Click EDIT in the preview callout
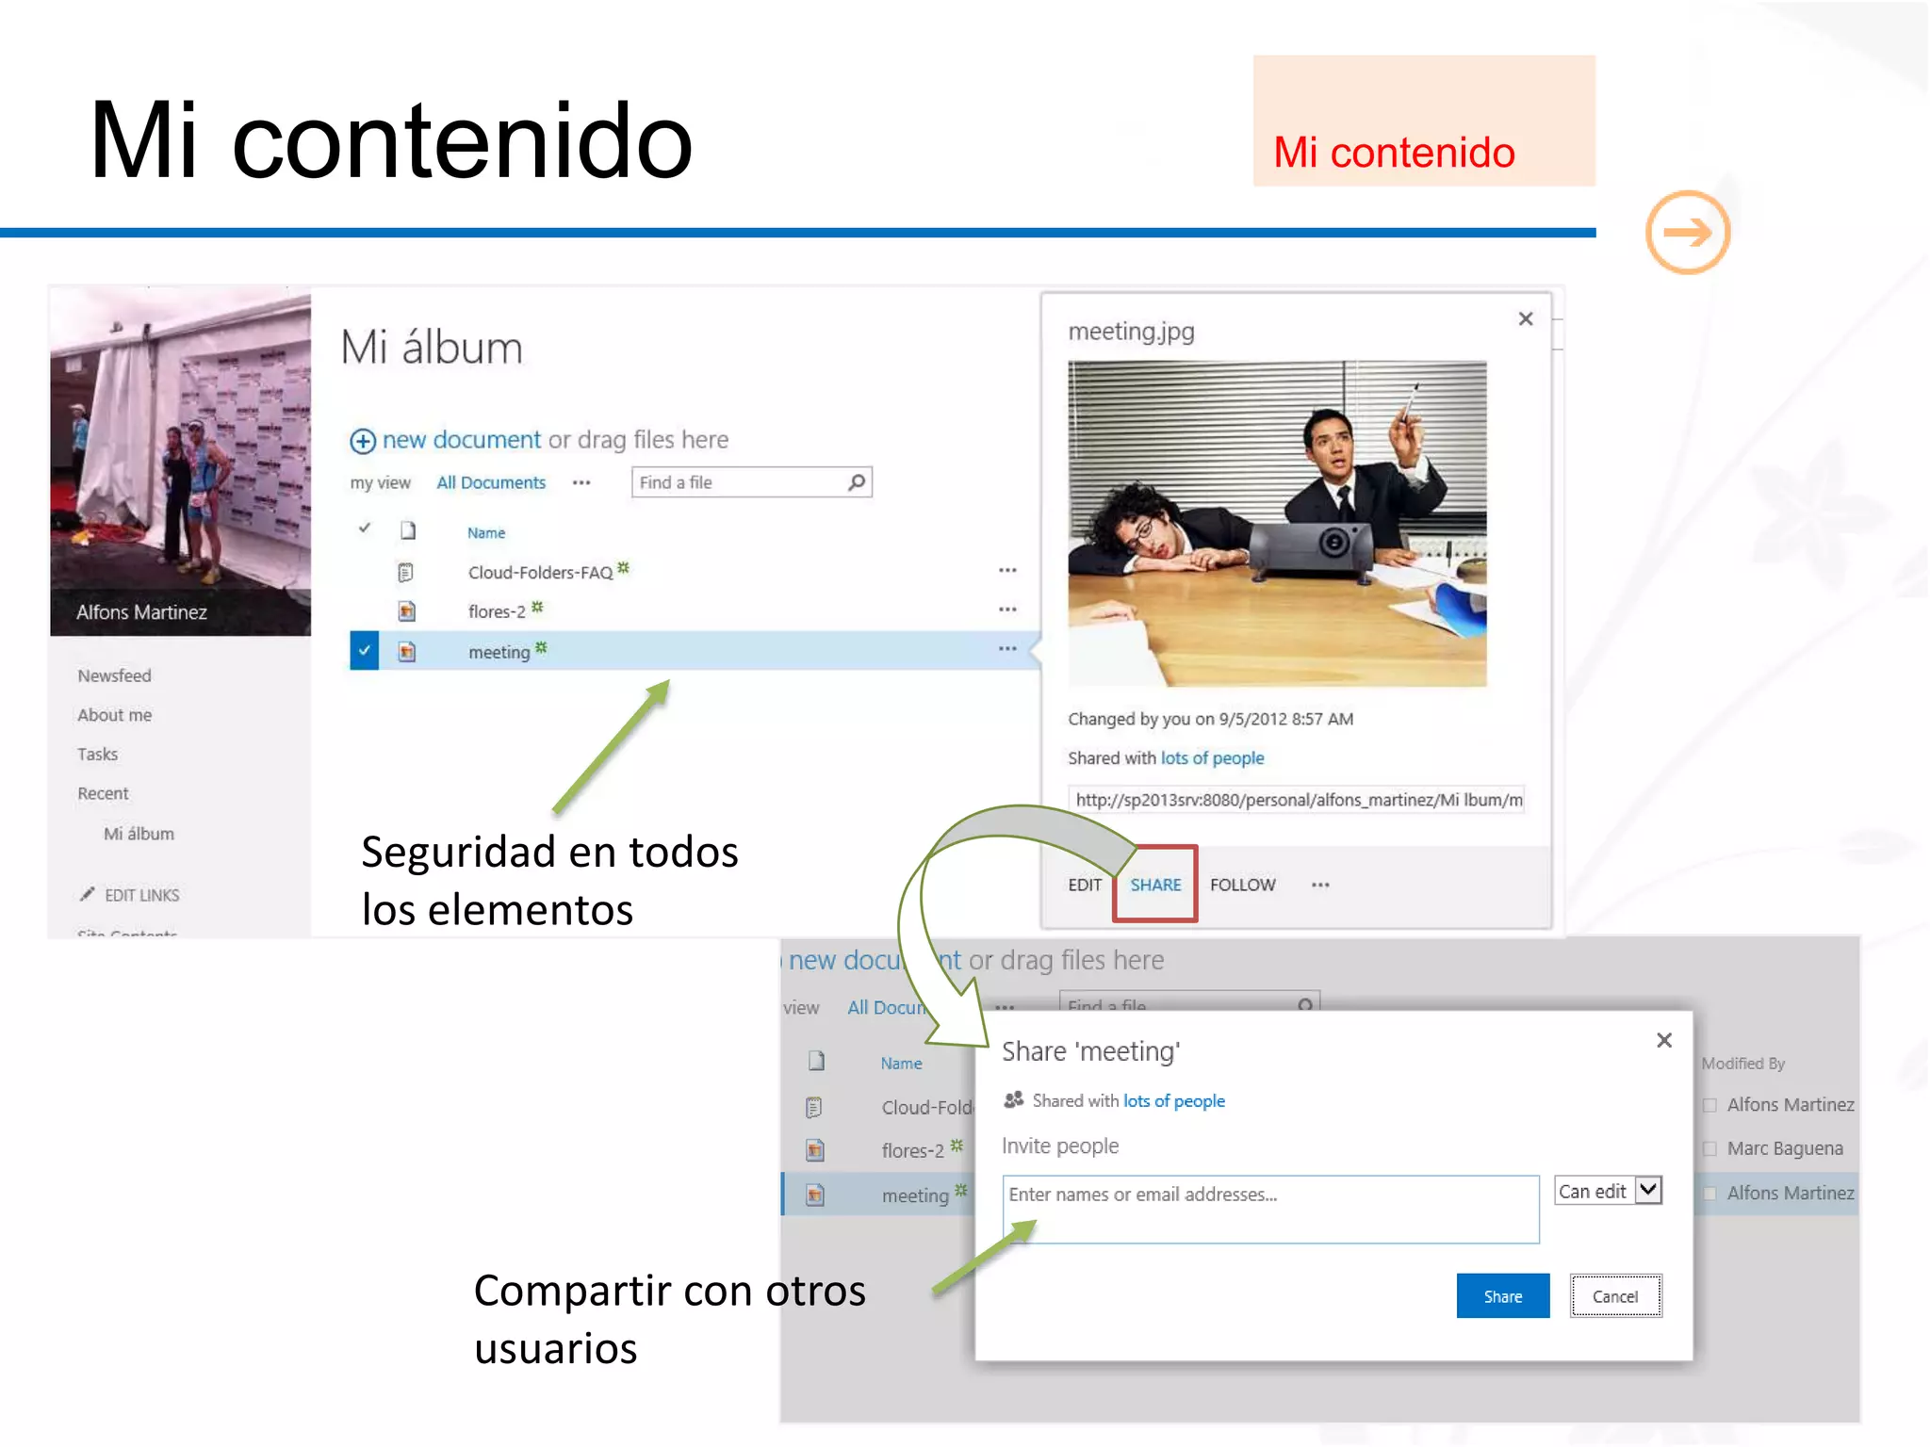1930x1447 pixels. coord(1085,885)
